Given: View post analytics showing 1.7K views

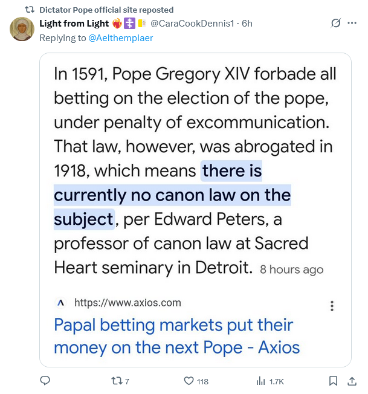Looking at the screenshot, I should point(261,381).
